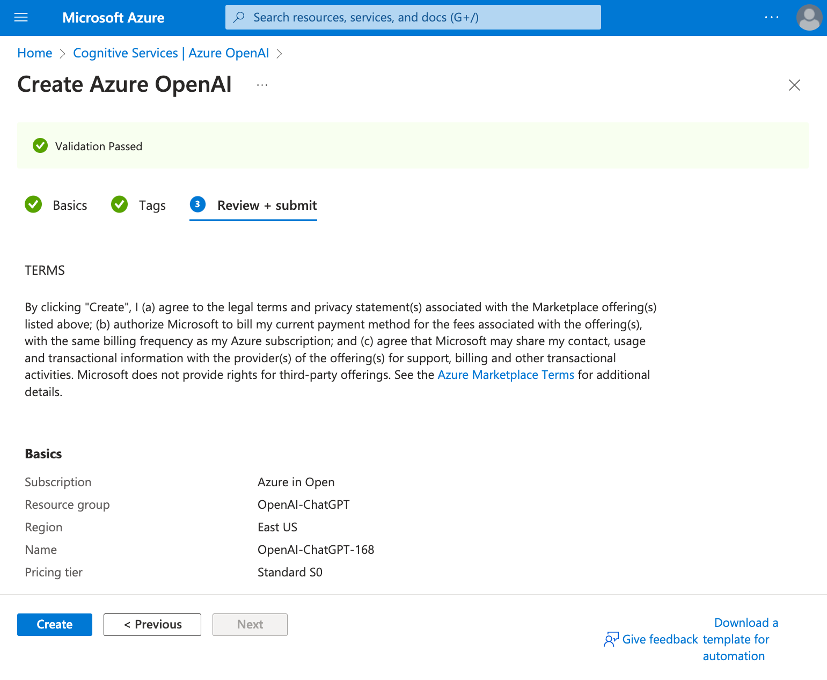Open the top bar ellipsis menu
The image size is (827, 680).
(x=772, y=18)
